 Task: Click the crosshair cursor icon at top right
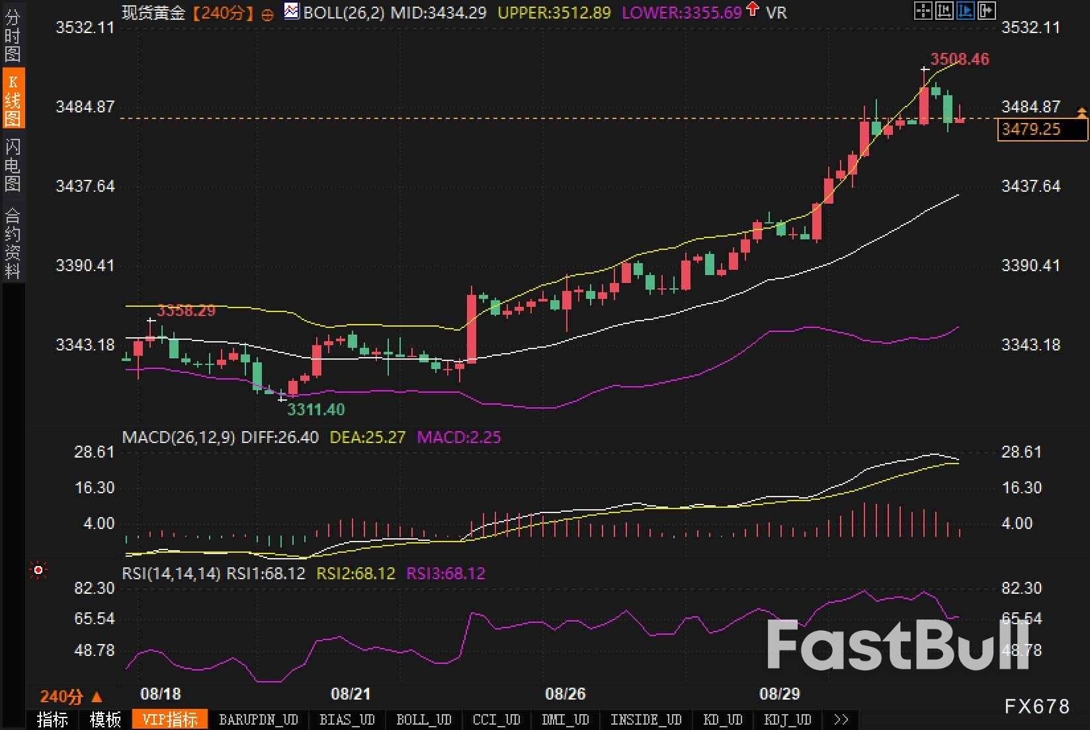click(x=923, y=11)
